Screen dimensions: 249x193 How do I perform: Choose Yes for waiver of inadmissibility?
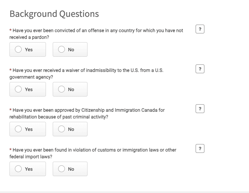coord(28,89)
